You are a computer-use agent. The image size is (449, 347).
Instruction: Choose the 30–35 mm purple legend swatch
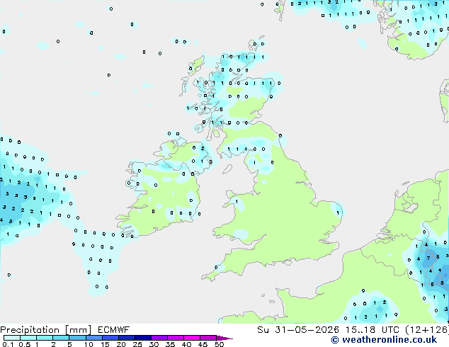point(159,338)
